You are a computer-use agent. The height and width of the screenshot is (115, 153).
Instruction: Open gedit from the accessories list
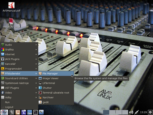(x=56, y=102)
